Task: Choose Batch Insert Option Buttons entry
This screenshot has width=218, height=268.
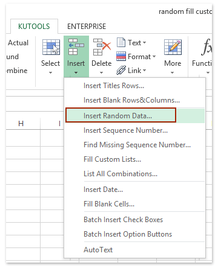Action: click(x=135, y=234)
